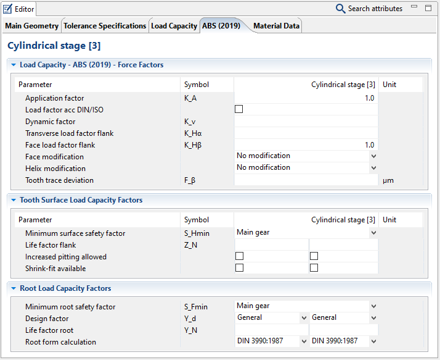Image resolution: width=440 pixels, height=360 pixels.
Task: Open Minimum surface safety factor dropdown
Action: click(373, 233)
